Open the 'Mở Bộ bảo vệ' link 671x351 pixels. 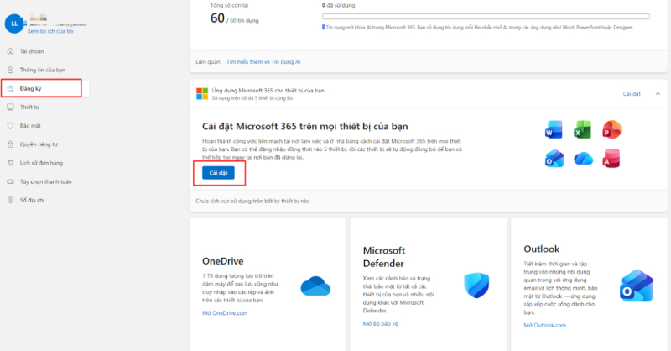click(x=380, y=323)
